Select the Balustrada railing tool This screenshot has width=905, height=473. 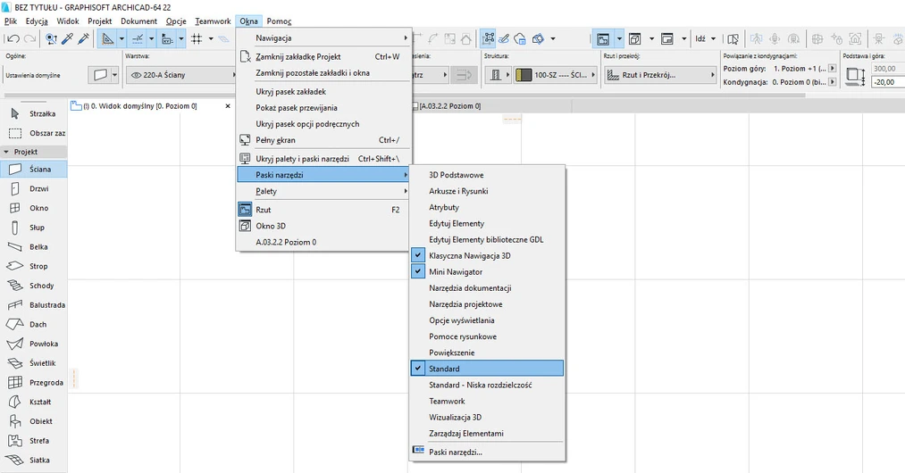click(33, 304)
